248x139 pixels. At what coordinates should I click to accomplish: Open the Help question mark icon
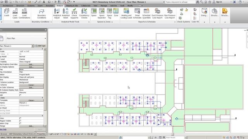pyautogui.click(x=240, y=2)
